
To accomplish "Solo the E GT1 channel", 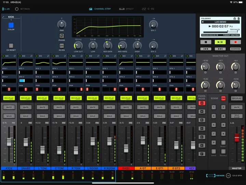I will [x=160, y=116].
